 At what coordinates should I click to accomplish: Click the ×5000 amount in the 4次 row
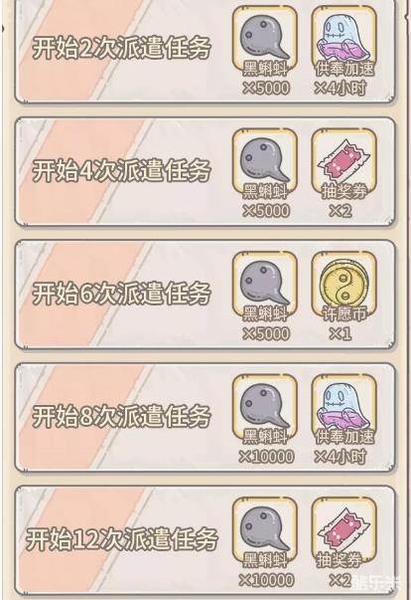click(266, 211)
